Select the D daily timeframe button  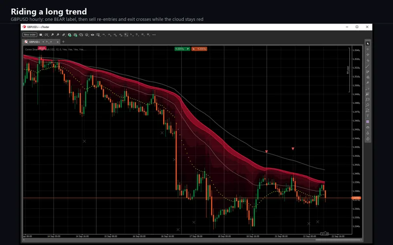click(x=137, y=35)
